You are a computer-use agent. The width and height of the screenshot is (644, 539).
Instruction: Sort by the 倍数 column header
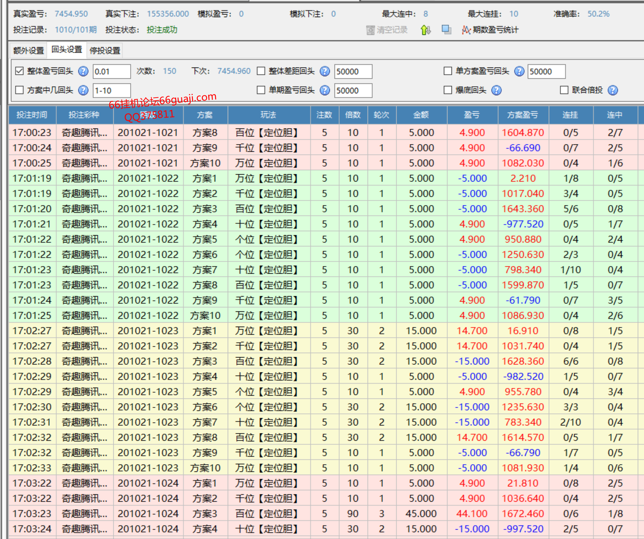click(353, 115)
